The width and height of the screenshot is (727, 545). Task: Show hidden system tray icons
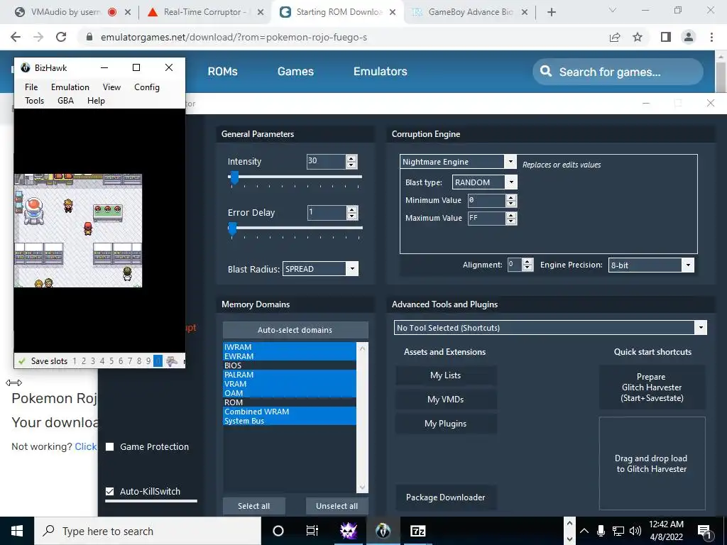584,531
